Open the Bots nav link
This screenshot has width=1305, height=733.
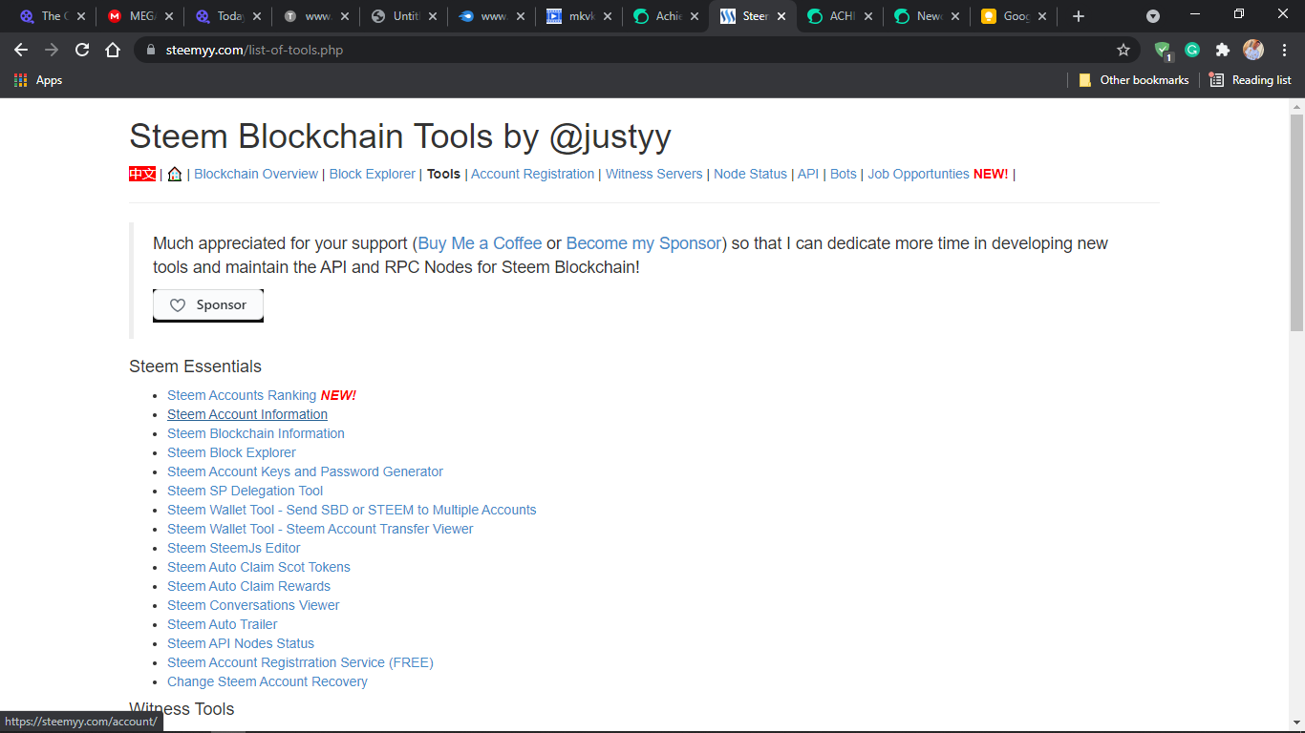tap(844, 174)
